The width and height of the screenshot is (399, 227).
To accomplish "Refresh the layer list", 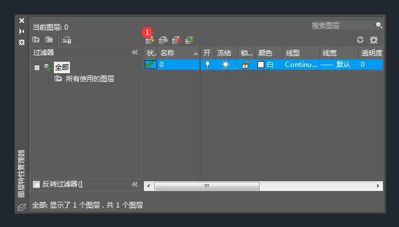I will 360,40.
